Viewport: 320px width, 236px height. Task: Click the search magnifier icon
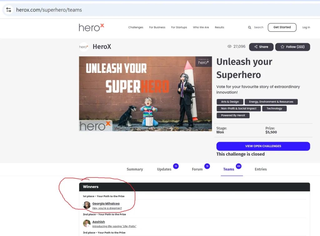point(249,28)
